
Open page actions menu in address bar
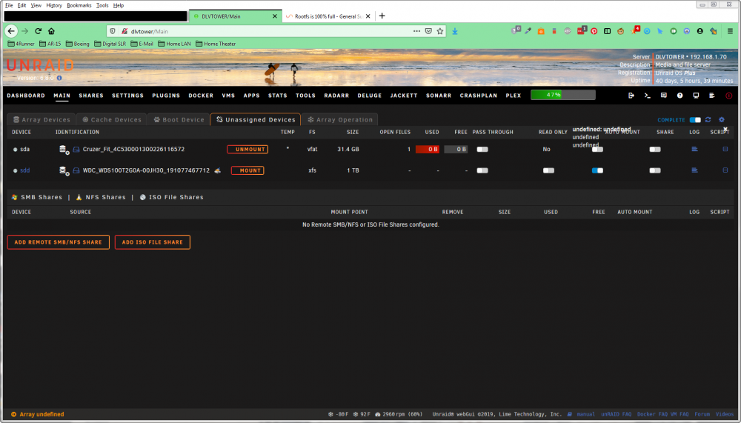coord(416,31)
